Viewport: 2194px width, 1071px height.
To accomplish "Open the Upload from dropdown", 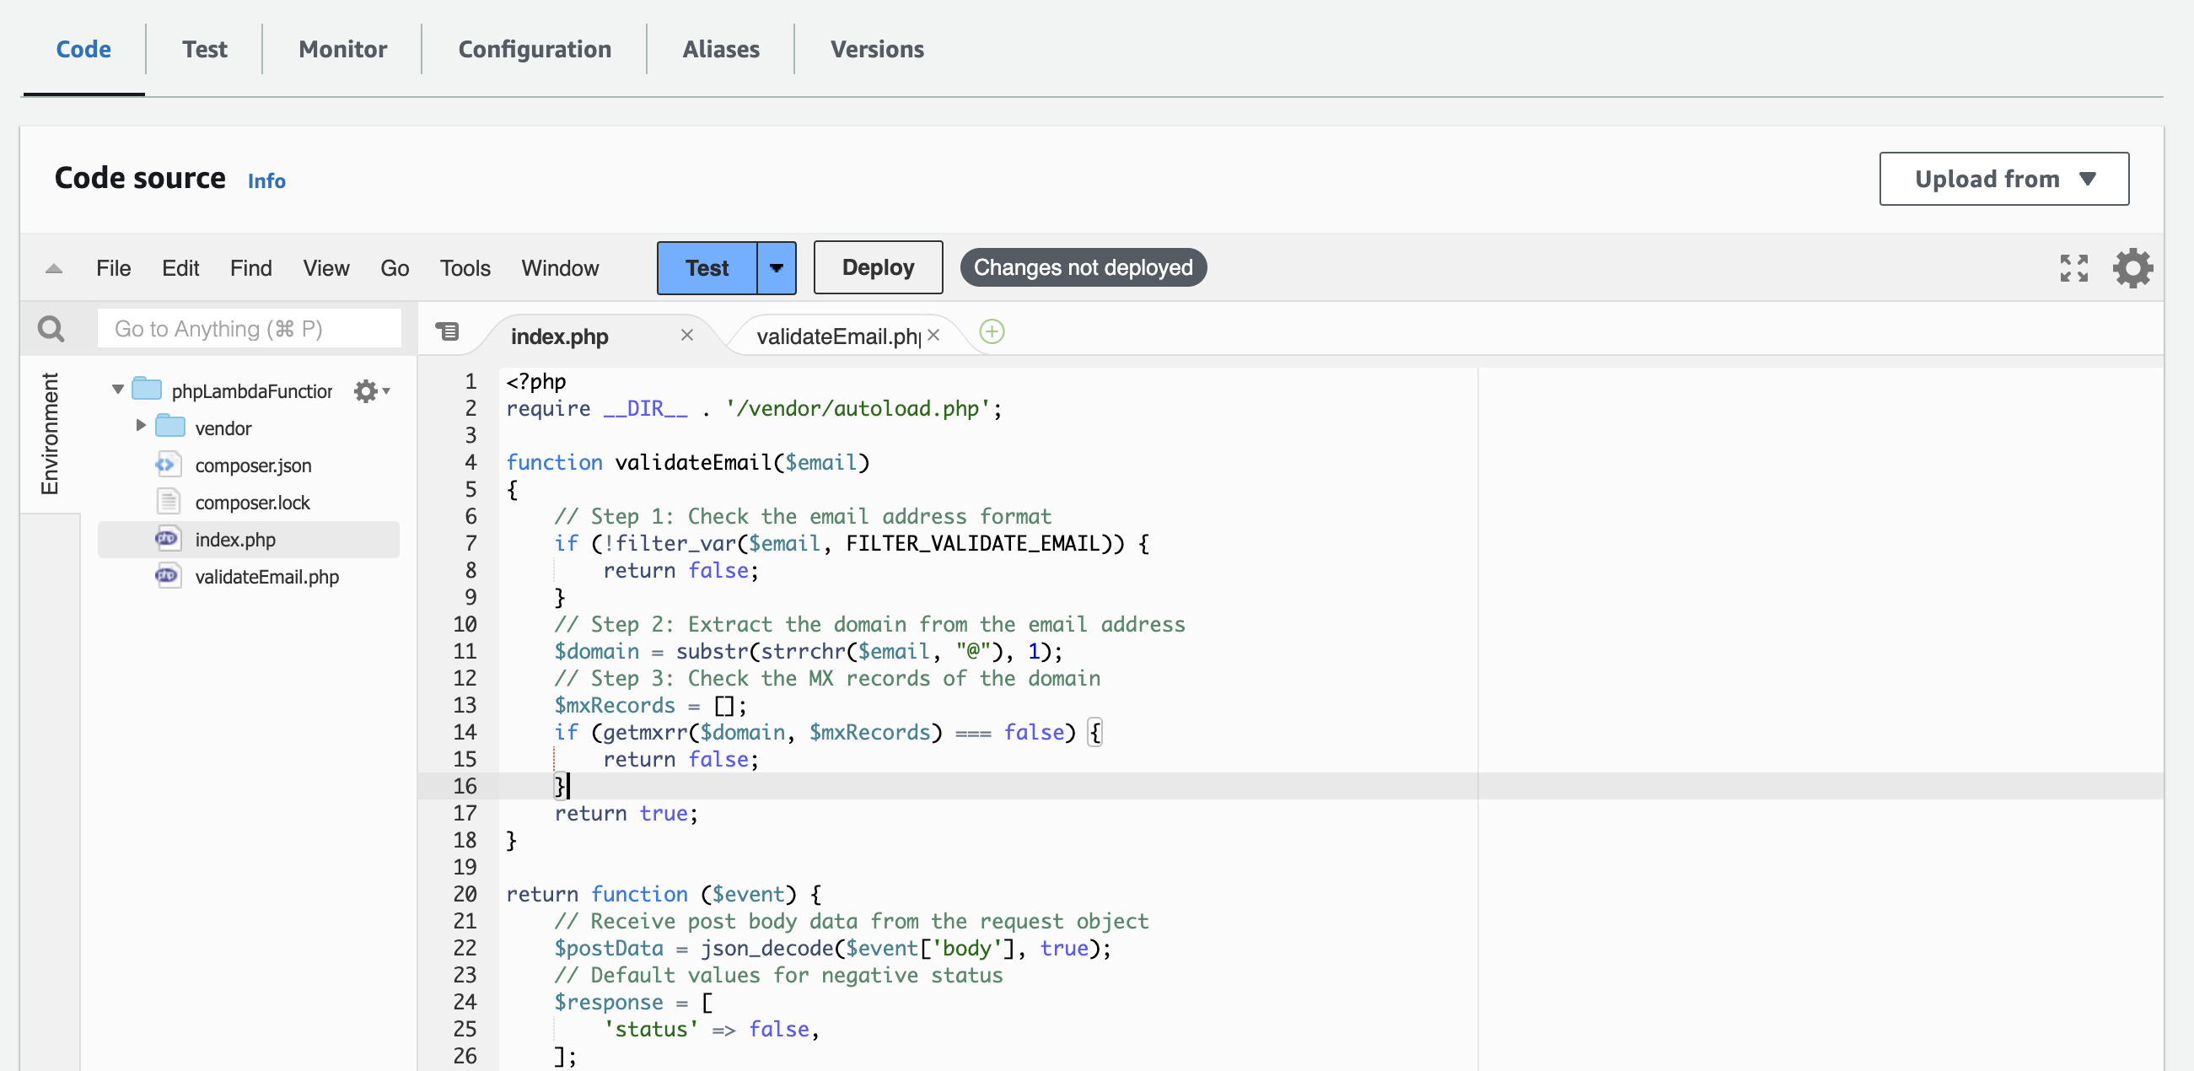I will [2003, 179].
